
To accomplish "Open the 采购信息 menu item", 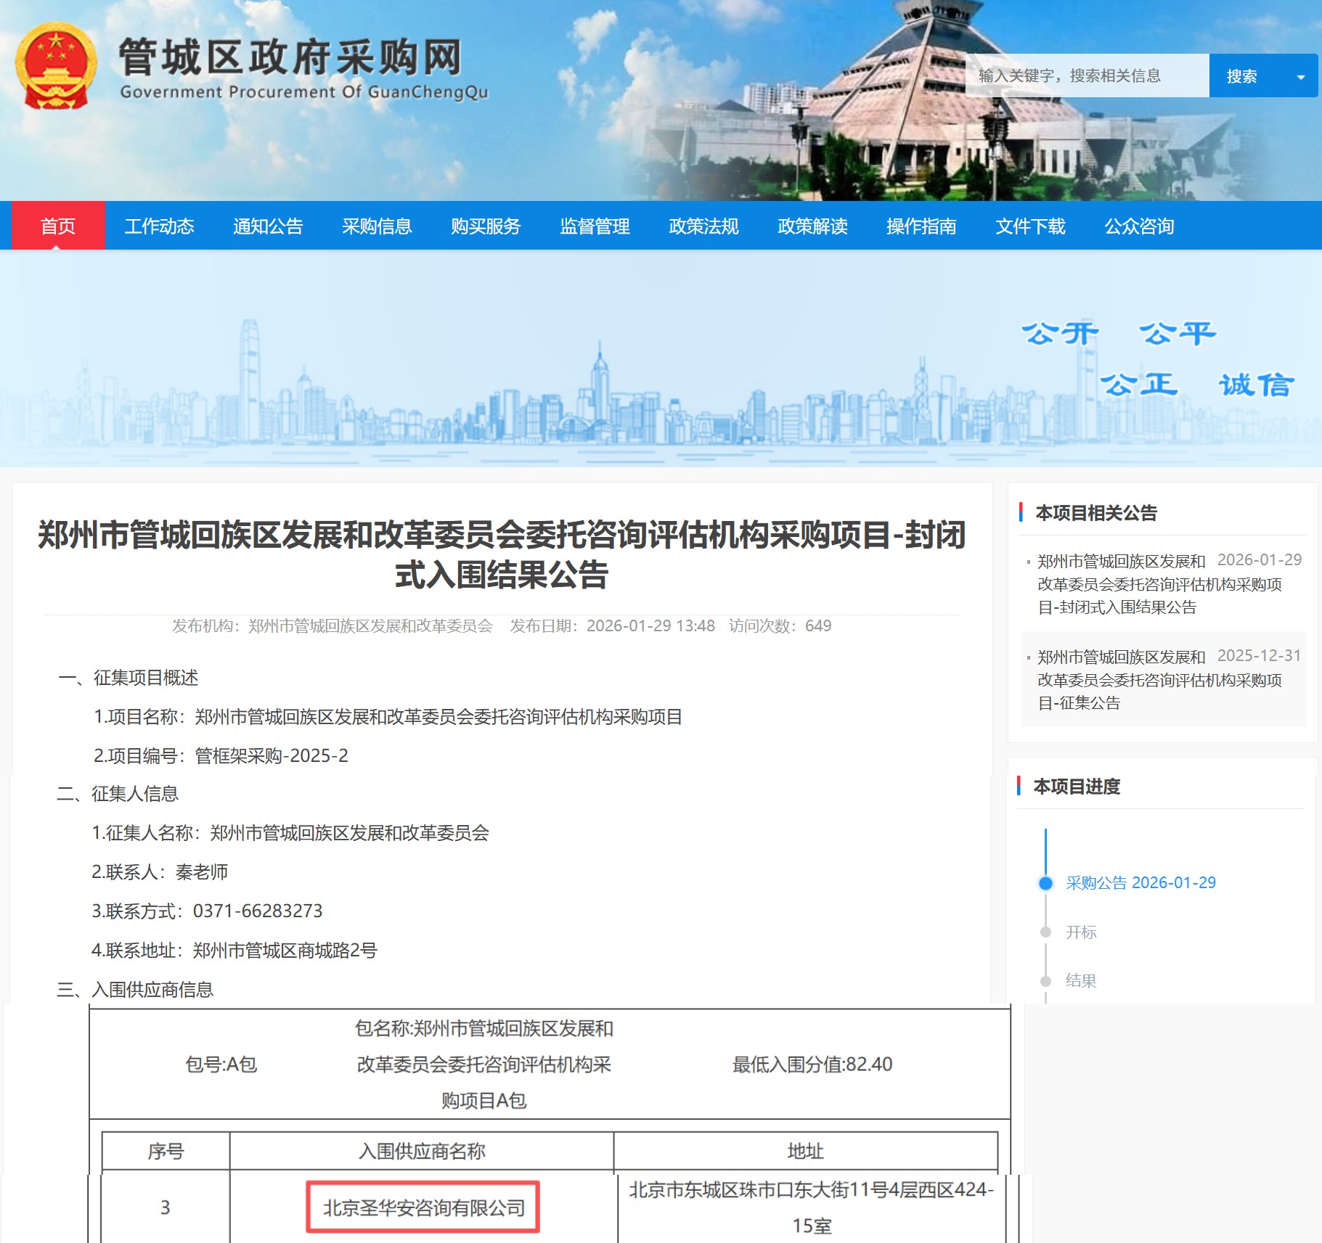I will (376, 226).
